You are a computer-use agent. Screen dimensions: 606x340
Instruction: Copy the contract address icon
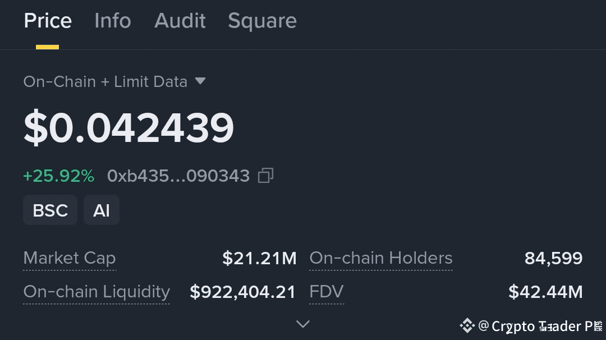point(265,176)
